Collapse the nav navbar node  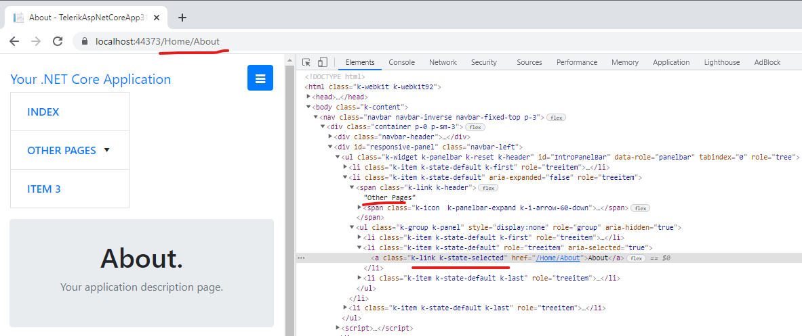point(316,117)
